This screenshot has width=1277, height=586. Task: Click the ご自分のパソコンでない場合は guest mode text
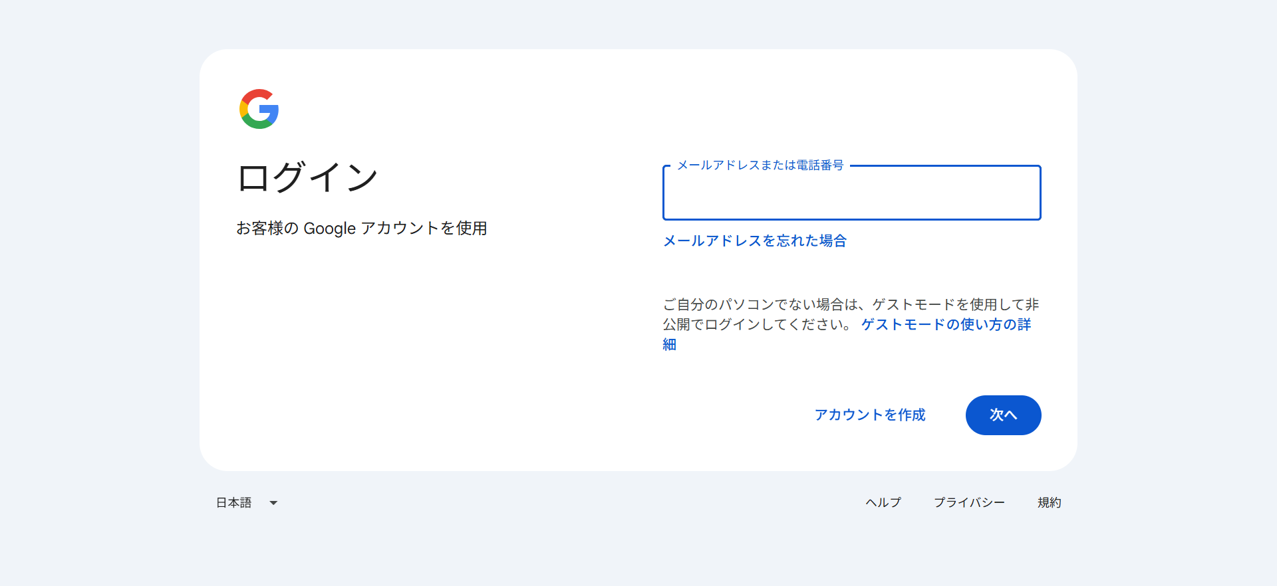pyautogui.click(x=851, y=314)
